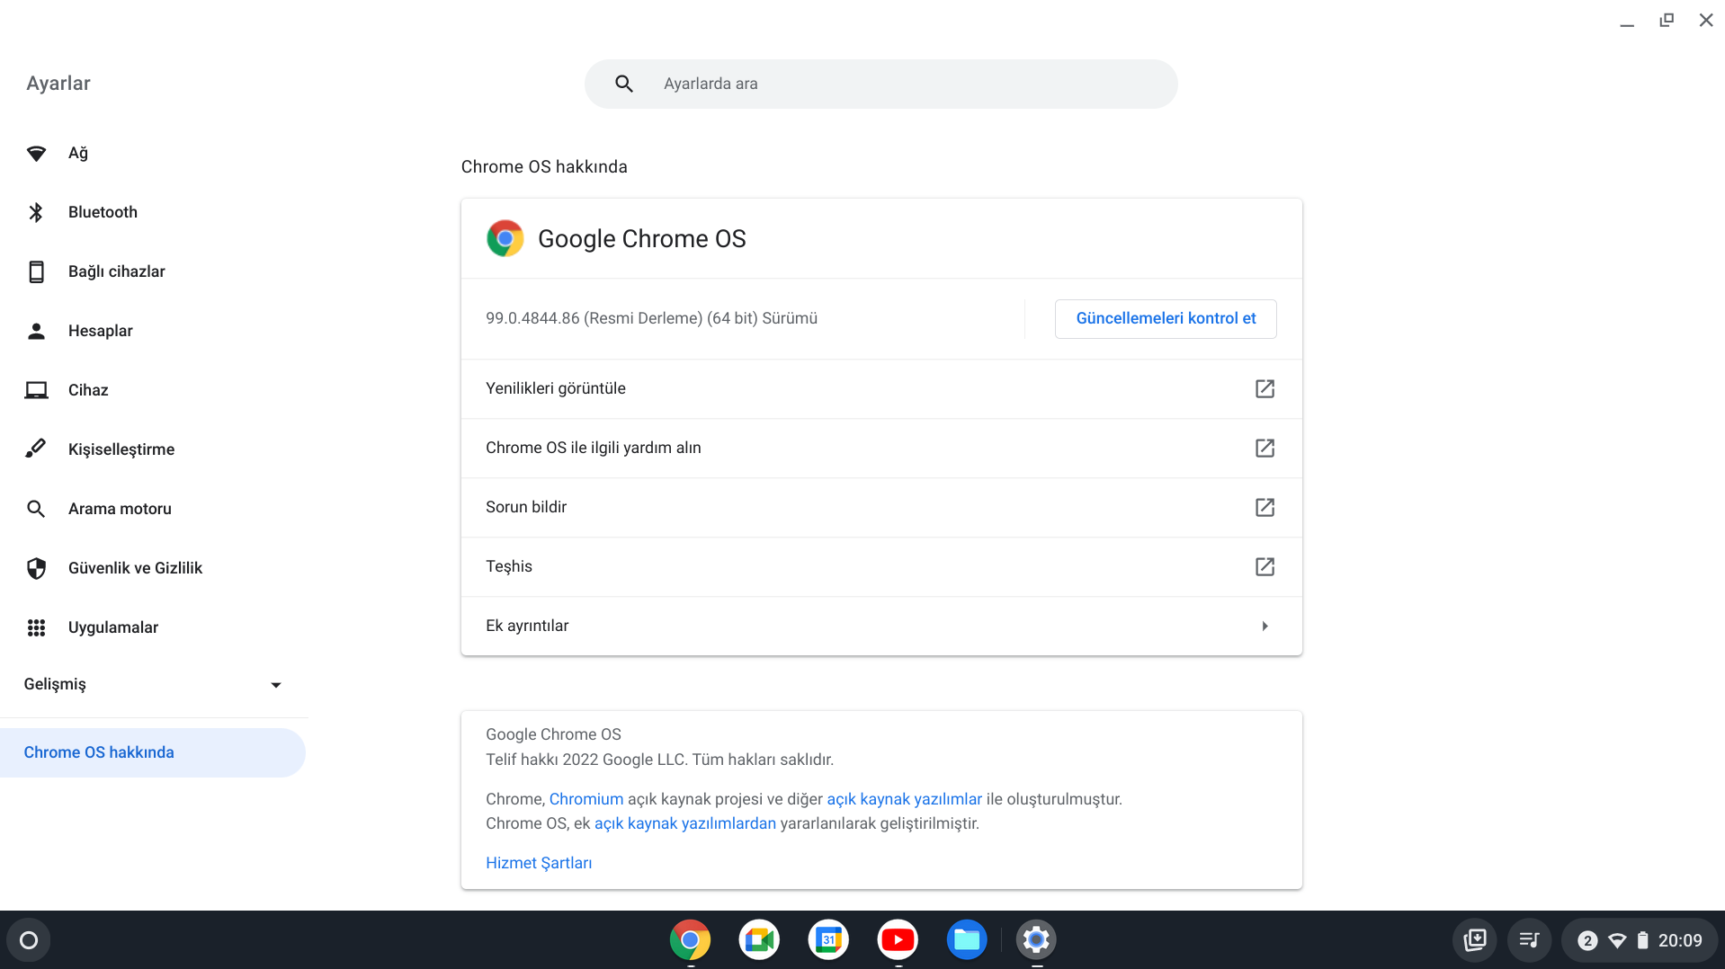Select Chrome OS hakkında in sidebar

pyautogui.click(x=153, y=752)
